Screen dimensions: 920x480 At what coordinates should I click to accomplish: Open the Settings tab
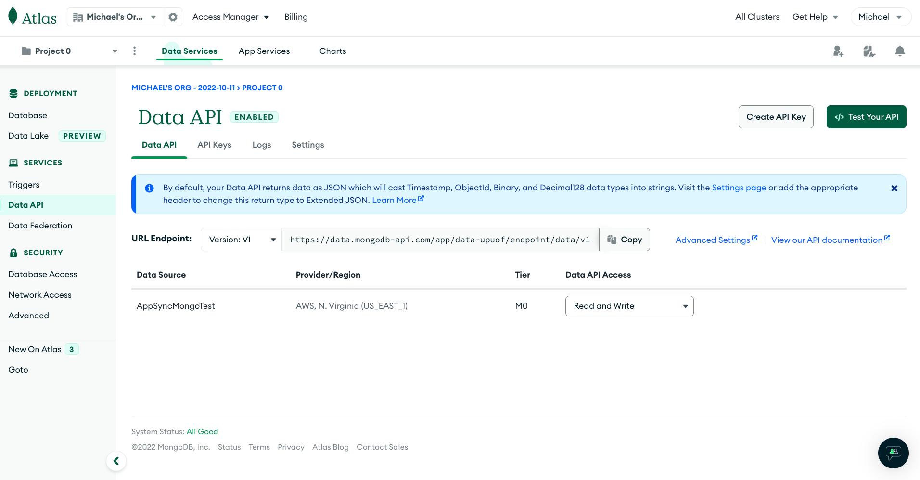[308, 145]
